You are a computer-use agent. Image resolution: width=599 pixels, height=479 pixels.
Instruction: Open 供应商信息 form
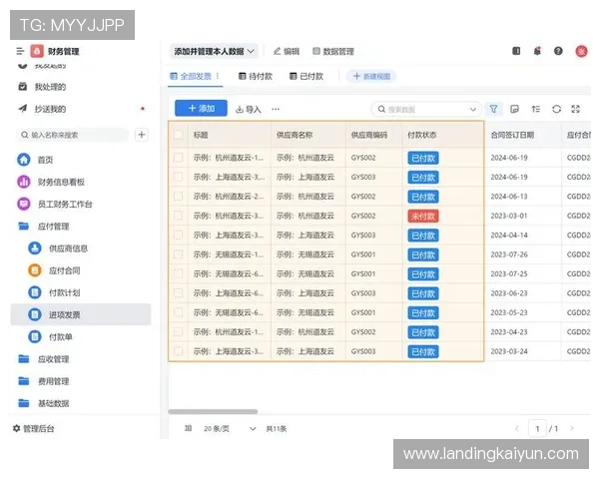pos(68,248)
